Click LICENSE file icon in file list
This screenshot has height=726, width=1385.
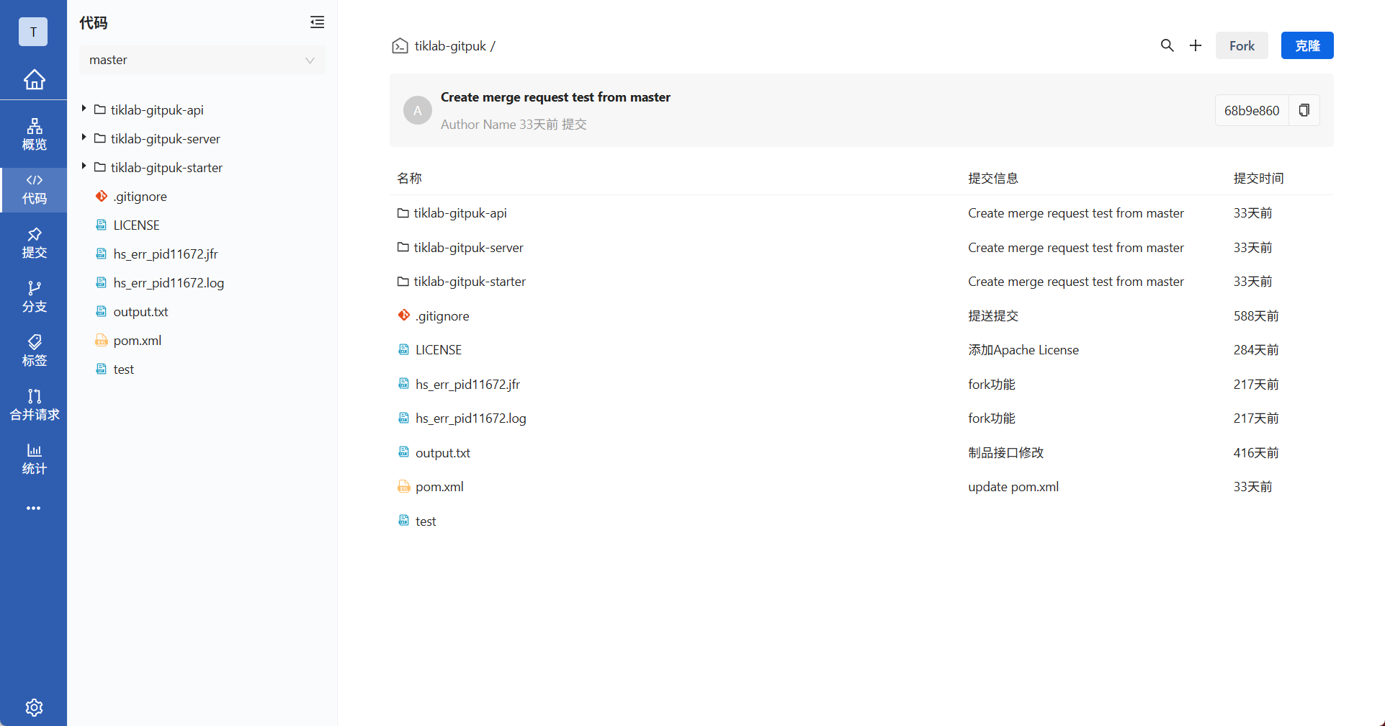point(404,350)
